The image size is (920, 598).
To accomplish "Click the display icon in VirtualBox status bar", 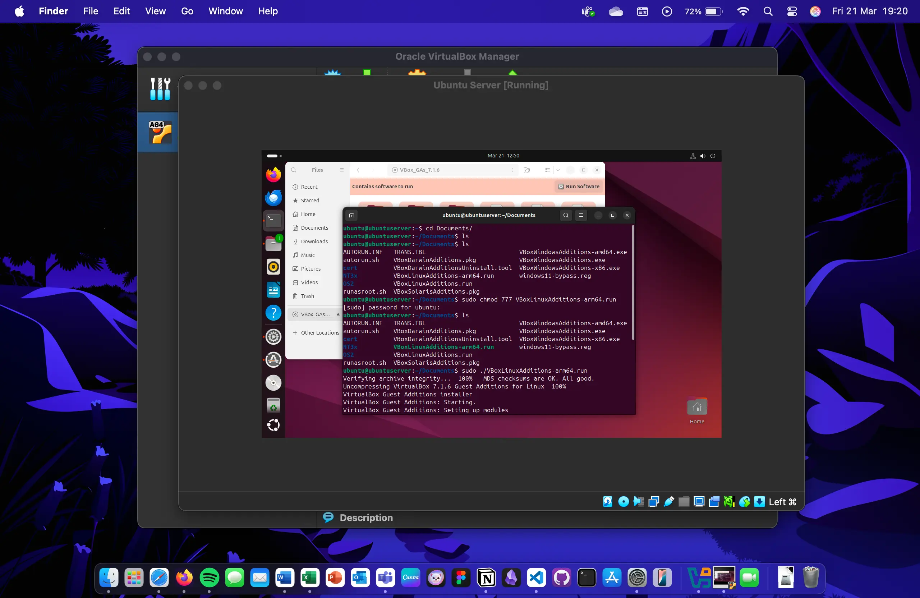I will [699, 501].
